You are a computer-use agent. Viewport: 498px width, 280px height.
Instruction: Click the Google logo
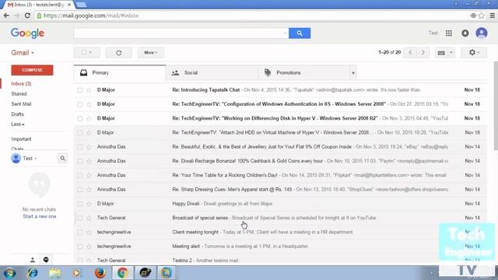[27, 33]
